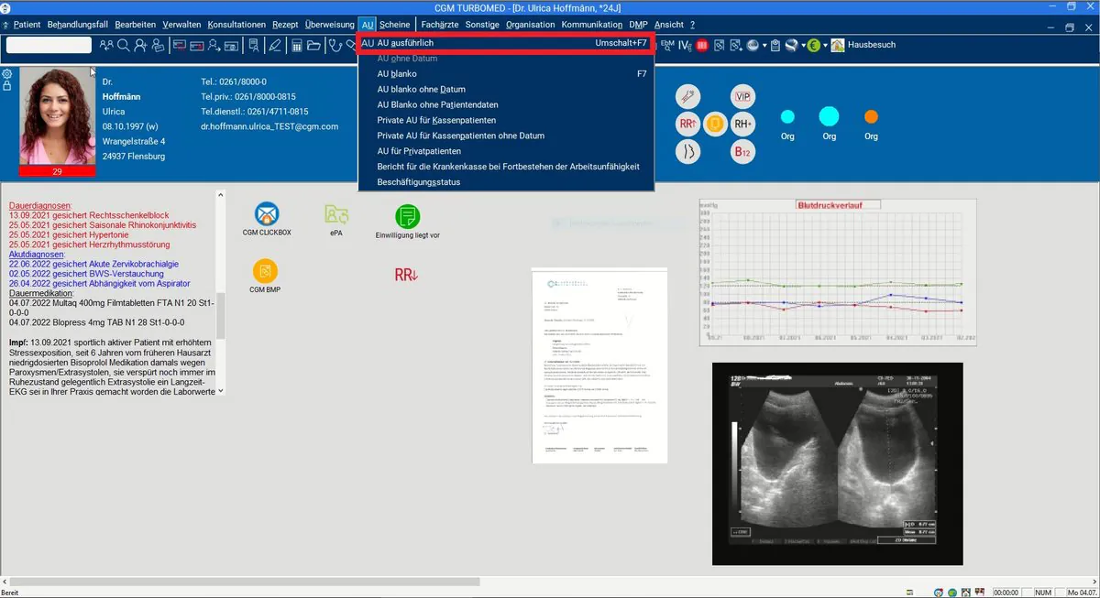
Task: Click the large cyan Org circle
Action: click(x=829, y=116)
